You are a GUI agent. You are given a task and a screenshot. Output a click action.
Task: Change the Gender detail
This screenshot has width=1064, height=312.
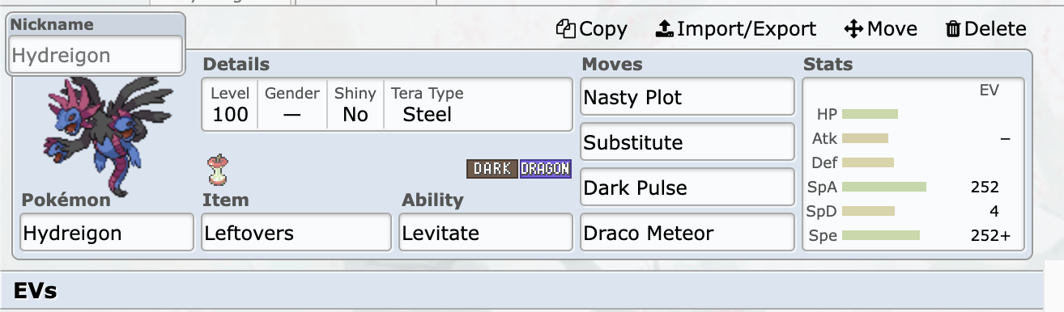292,105
